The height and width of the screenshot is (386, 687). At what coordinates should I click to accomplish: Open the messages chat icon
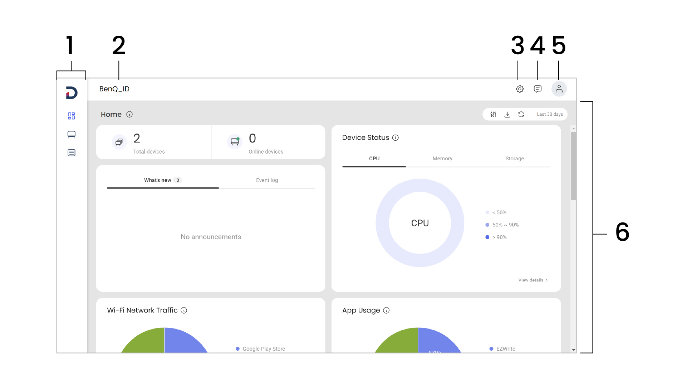coord(538,89)
